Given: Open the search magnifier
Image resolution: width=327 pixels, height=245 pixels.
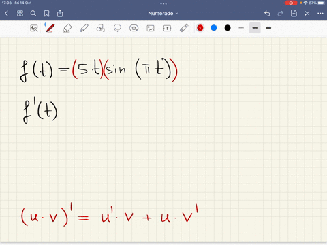Looking at the screenshot, I should (33, 14).
